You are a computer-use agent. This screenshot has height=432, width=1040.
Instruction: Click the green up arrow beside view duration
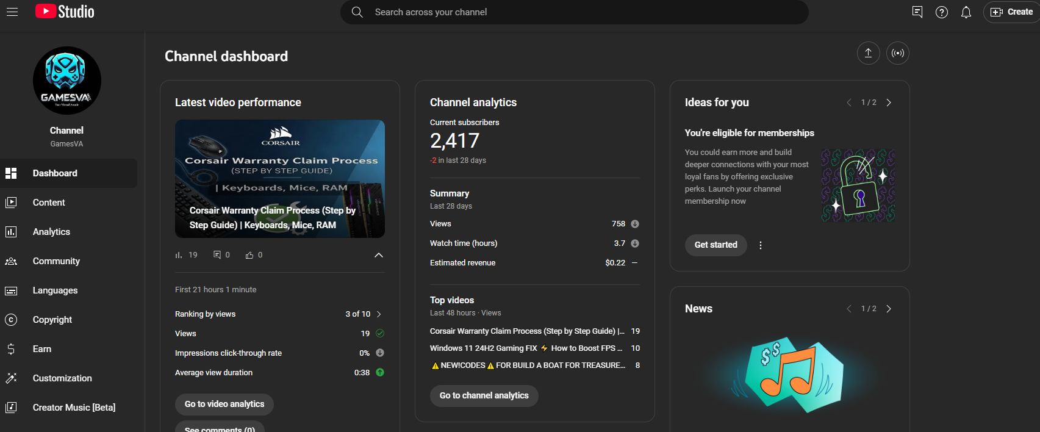(x=380, y=372)
